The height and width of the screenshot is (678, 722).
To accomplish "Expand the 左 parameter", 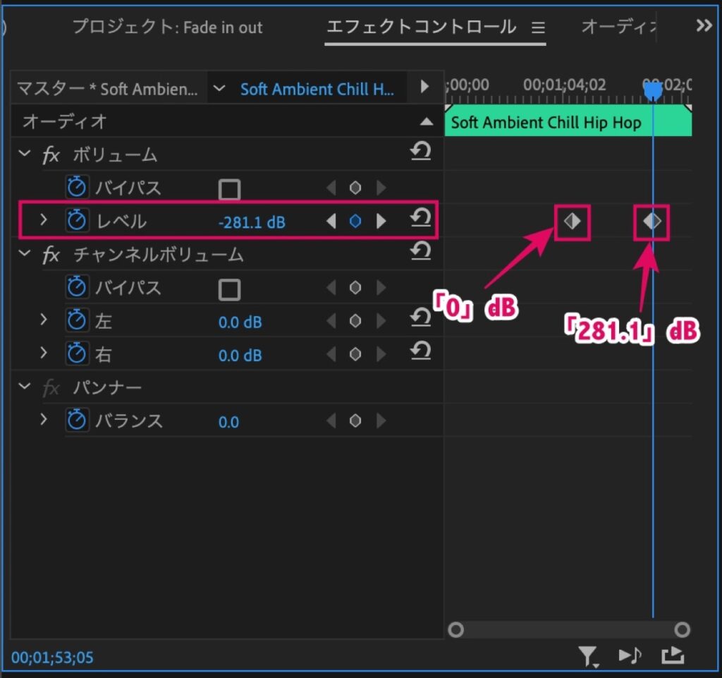I will (44, 319).
